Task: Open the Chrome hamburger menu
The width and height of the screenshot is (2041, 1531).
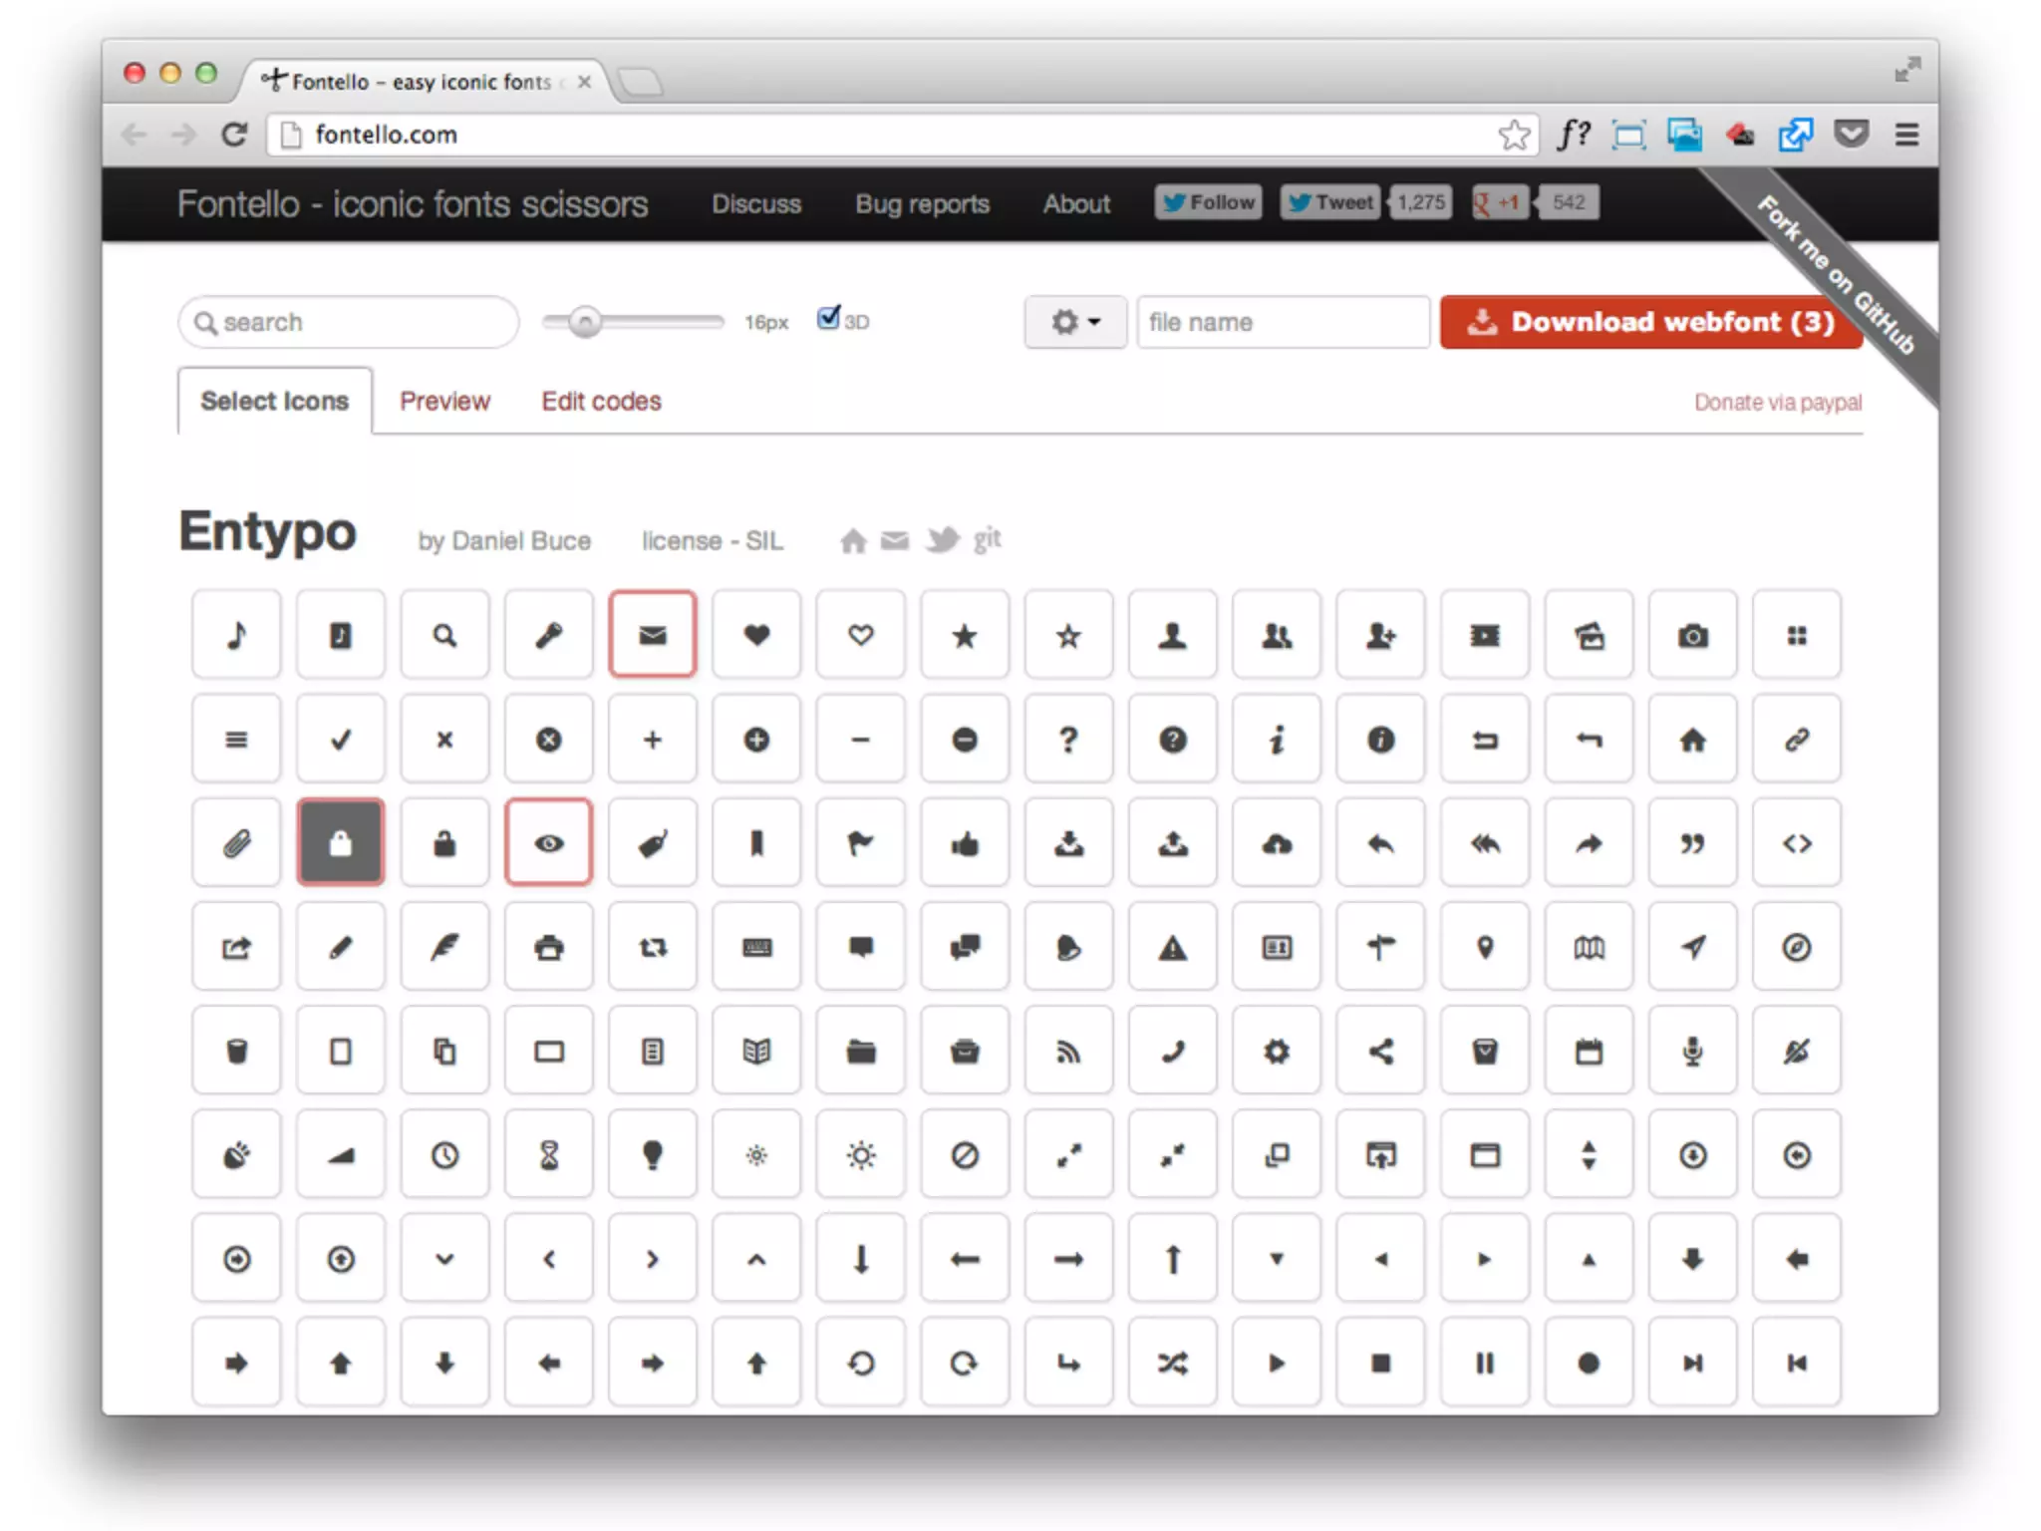Action: [1905, 135]
